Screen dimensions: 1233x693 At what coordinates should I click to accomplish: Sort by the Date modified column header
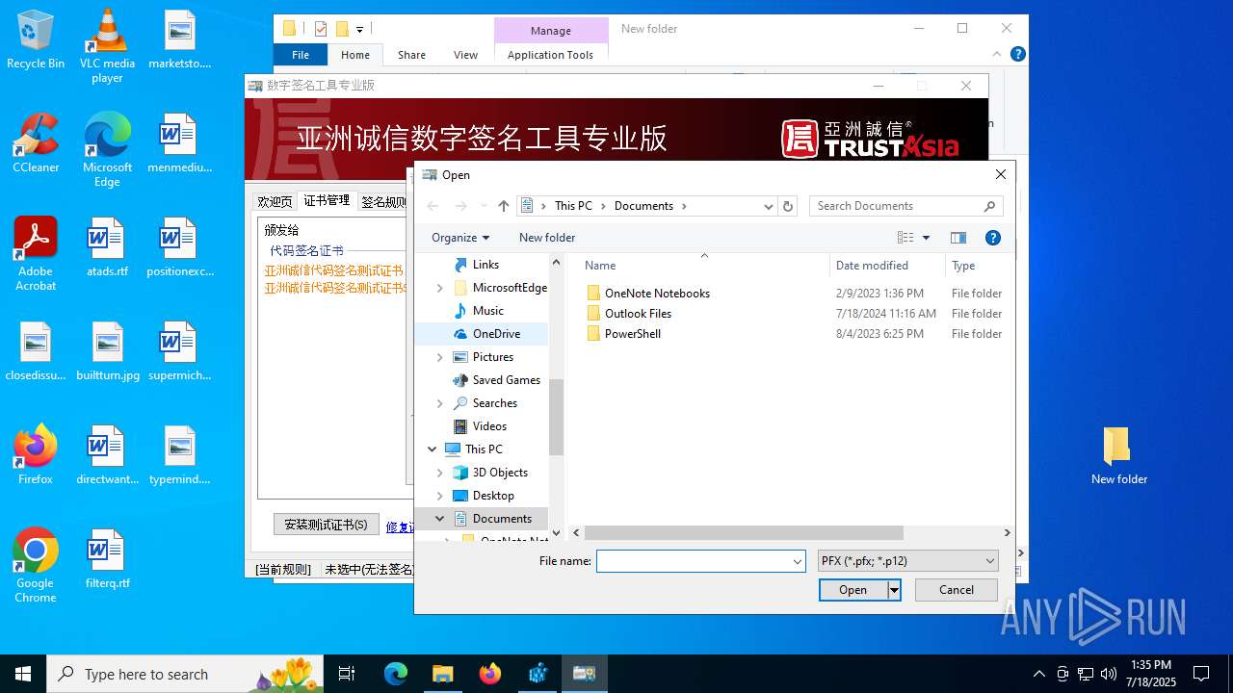click(x=872, y=266)
